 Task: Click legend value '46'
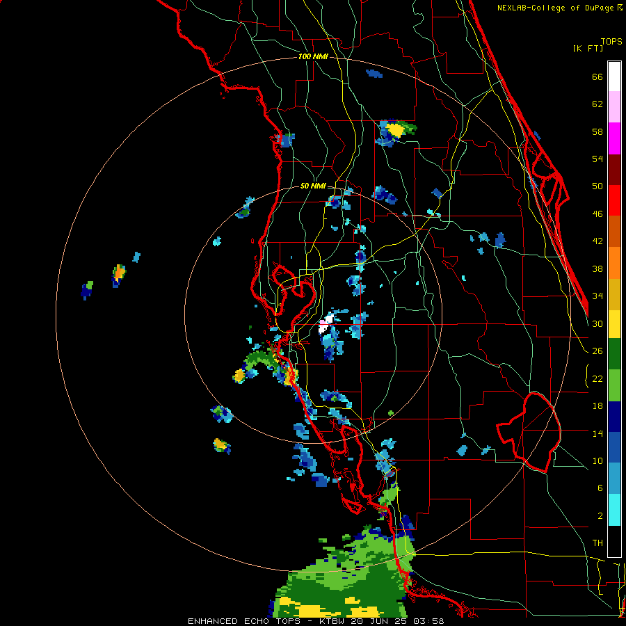pos(597,214)
